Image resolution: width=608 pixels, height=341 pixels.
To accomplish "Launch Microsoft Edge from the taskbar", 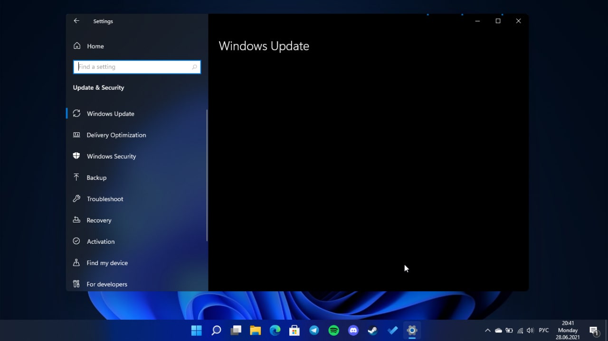I will click(275, 331).
